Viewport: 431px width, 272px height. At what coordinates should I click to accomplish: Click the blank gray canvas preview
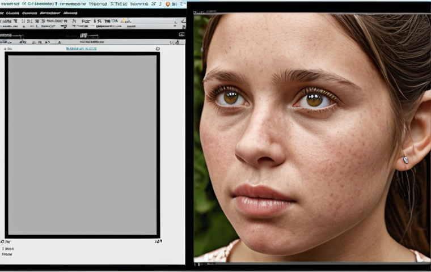click(x=82, y=145)
